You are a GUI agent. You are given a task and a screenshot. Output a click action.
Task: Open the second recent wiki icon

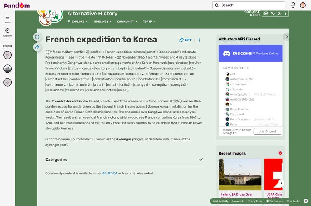7,69
